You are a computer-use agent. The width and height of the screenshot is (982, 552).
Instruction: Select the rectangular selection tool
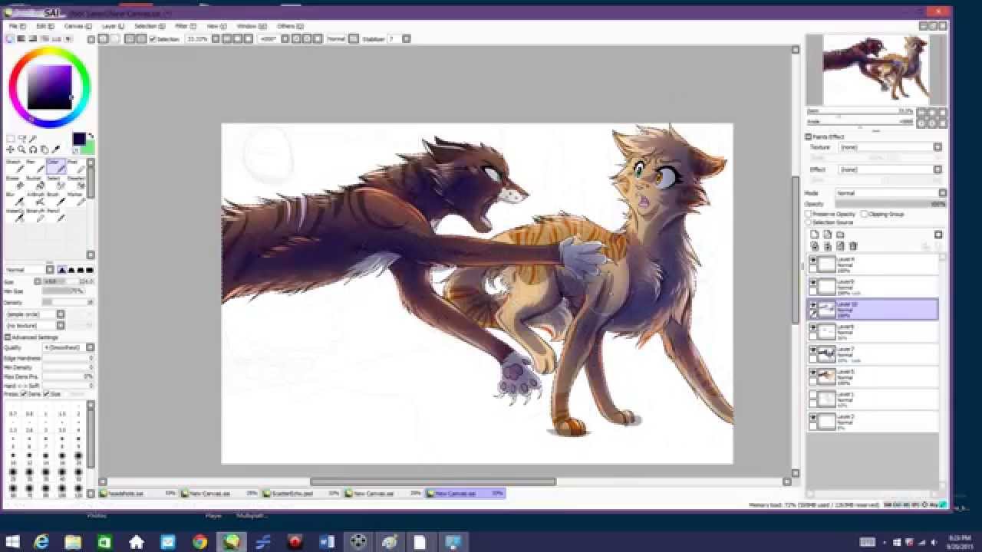[11, 139]
